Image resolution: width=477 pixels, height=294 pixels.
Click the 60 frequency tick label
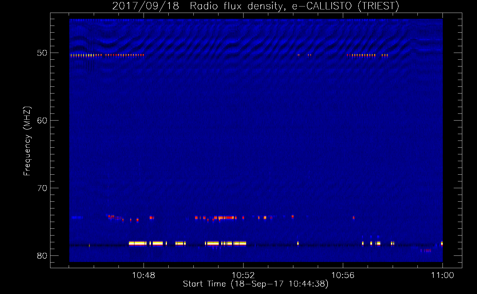pos(42,121)
